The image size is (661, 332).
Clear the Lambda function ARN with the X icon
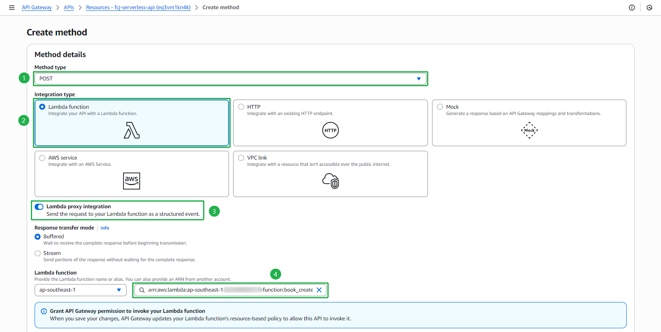(x=319, y=290)
